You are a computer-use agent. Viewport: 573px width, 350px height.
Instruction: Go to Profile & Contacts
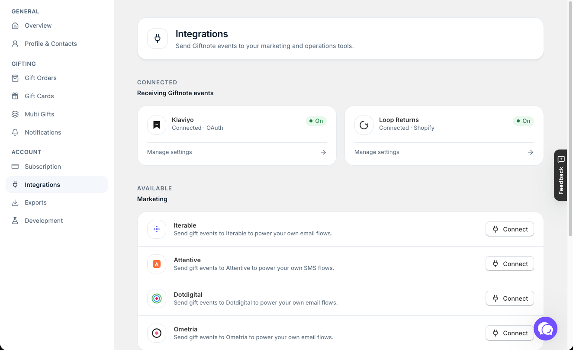pyautogui.click(x=57, y=44)
